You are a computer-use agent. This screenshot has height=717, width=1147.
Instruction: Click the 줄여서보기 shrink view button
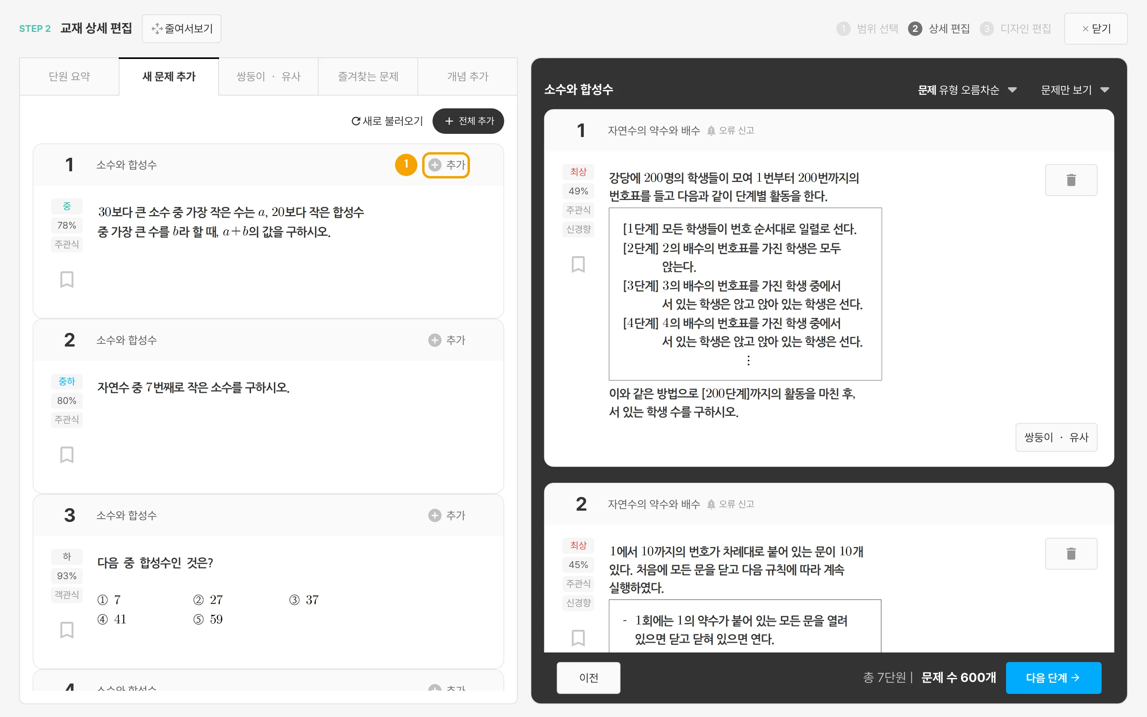tap(182, 28)
